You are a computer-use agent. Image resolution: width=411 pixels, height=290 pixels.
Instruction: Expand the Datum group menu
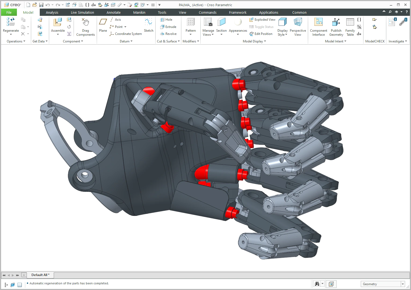pyautogui.click(x=126, y=41)
